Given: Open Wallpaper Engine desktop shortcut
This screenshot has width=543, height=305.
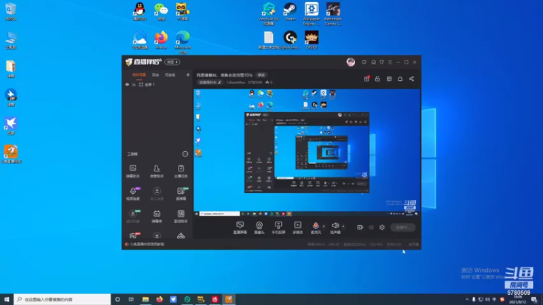Looking at the screenshot, I should pos(312,14).
